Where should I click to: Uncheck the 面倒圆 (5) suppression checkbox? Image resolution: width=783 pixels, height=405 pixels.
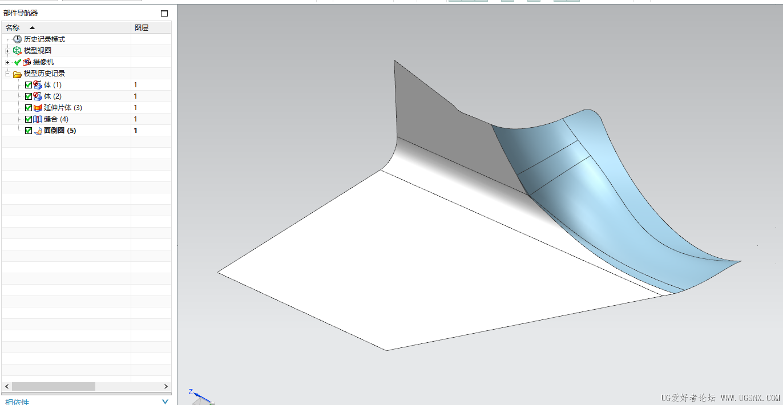pyautogui.click(x=28, y=130)
